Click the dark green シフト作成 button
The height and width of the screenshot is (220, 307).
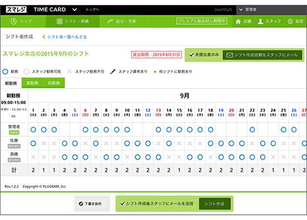pos(214,204)
